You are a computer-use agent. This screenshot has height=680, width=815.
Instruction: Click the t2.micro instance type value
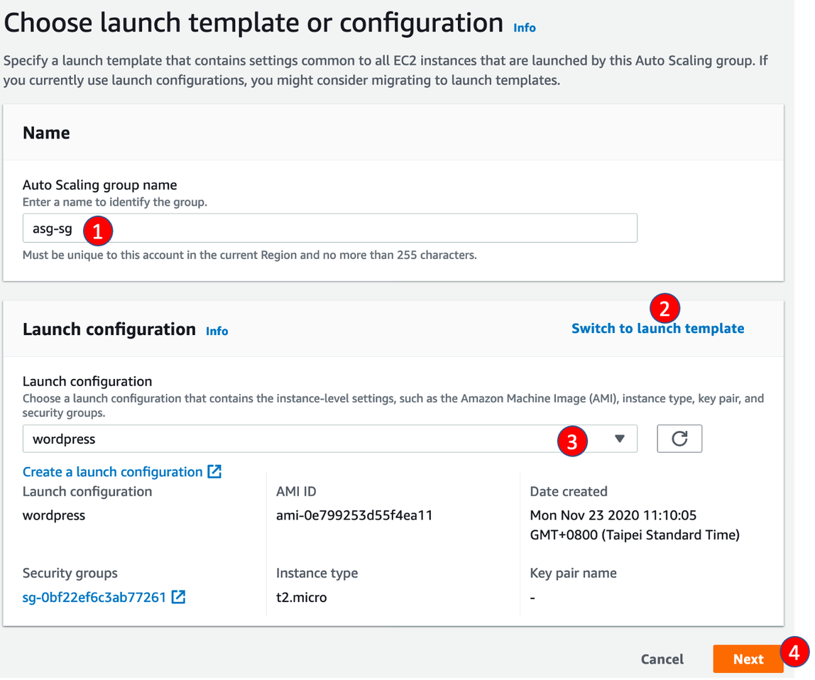[301, 597]
